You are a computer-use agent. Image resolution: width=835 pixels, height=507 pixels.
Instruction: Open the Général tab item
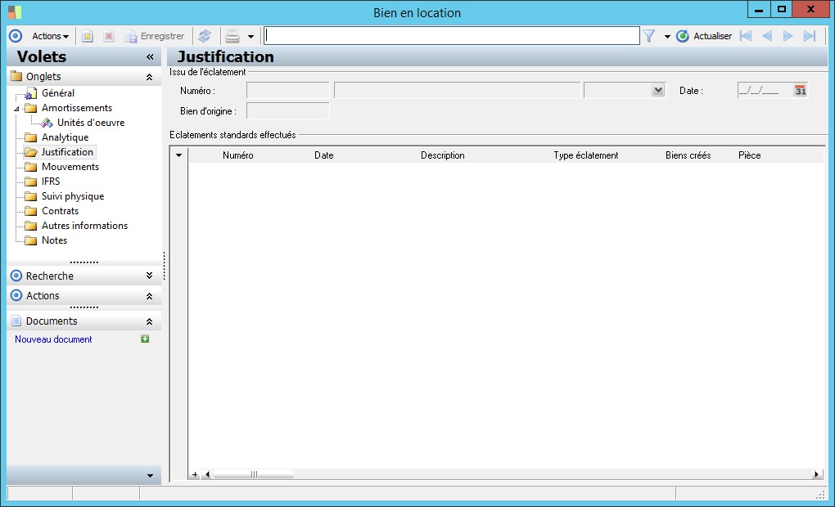click(58, 93)
